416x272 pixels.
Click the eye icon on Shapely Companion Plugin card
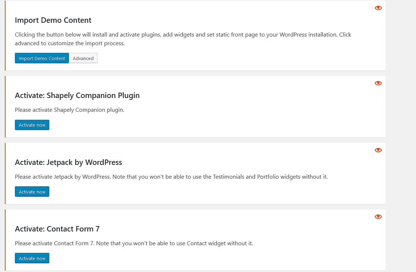coord(378,83)
